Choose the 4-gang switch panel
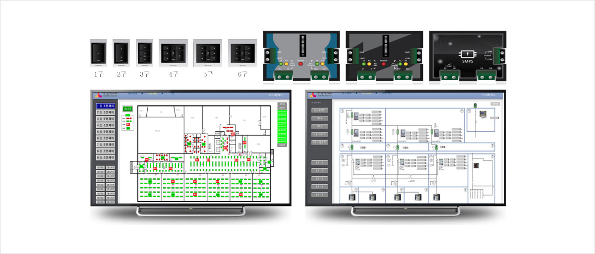 173,53
